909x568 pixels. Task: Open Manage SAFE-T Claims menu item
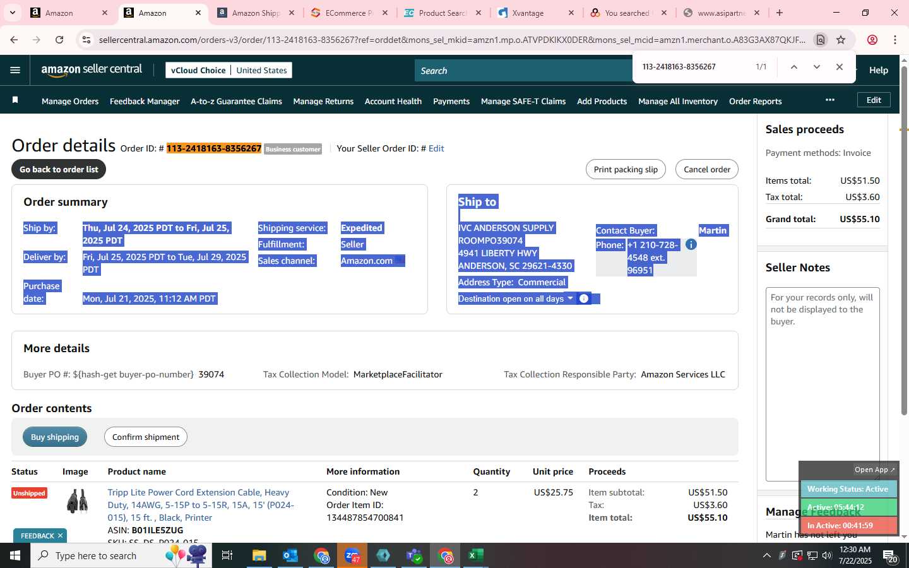523,101
